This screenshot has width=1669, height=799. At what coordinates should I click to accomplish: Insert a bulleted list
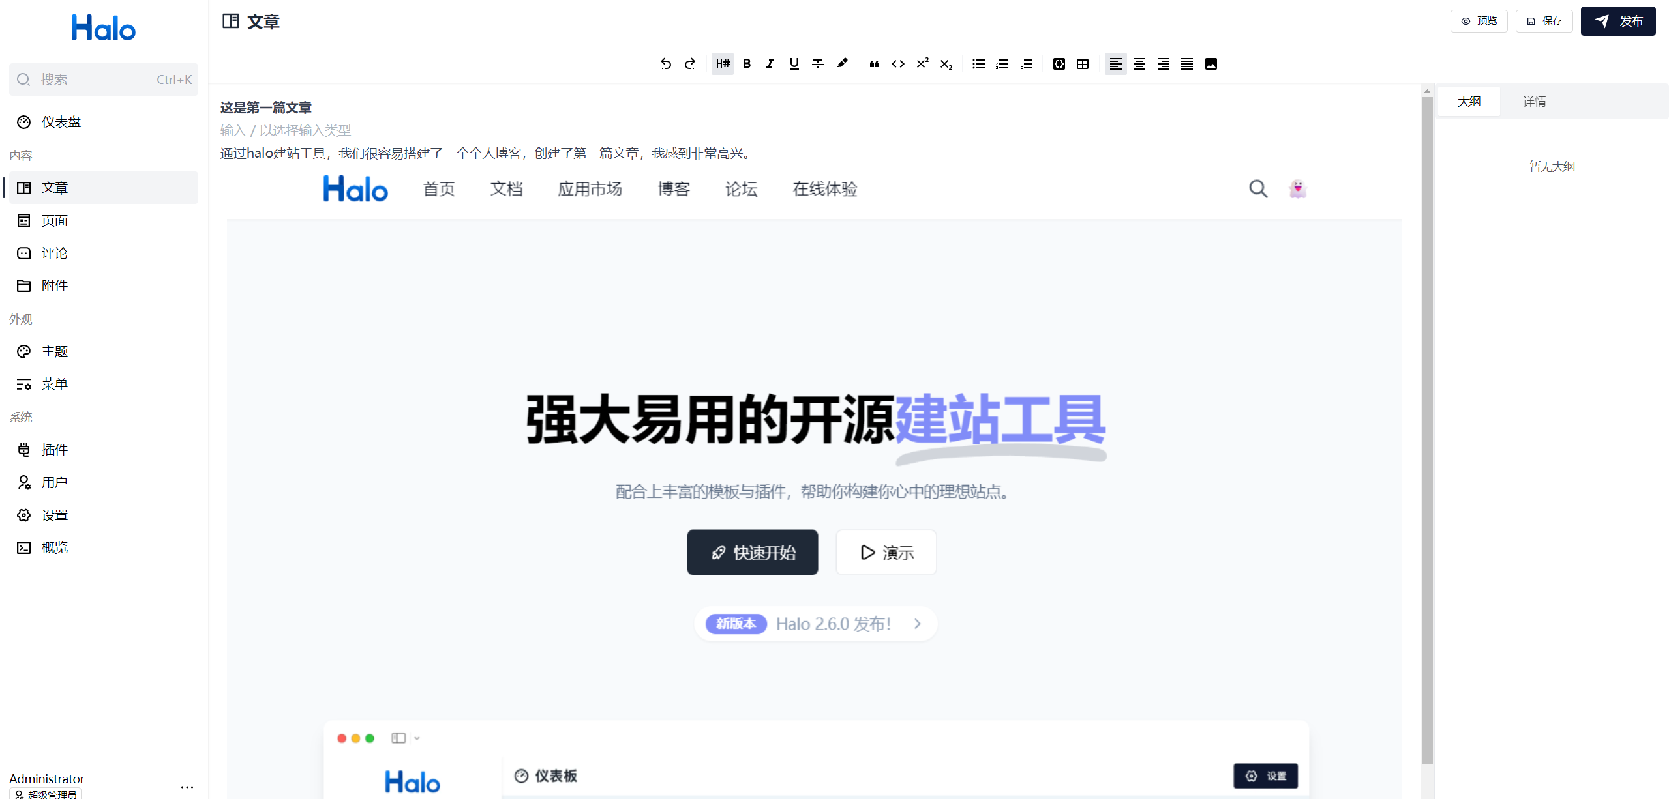click(978, 64)
